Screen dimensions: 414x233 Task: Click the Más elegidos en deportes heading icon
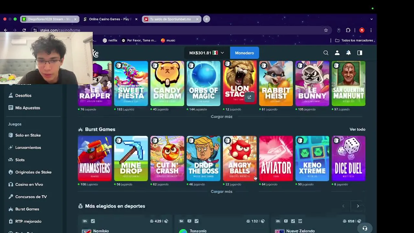pos(80,206)
